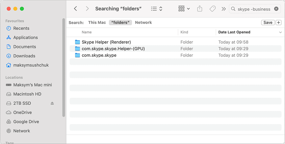
Task: Clear the search field with the X
Action: click(x=276, y=9)
